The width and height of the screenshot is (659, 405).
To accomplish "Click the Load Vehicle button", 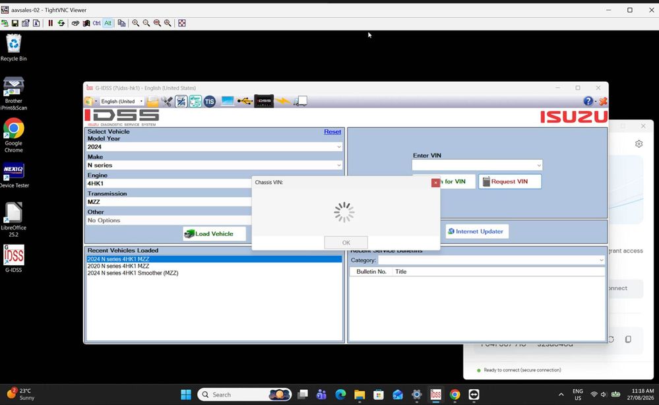I will point(214,234).
